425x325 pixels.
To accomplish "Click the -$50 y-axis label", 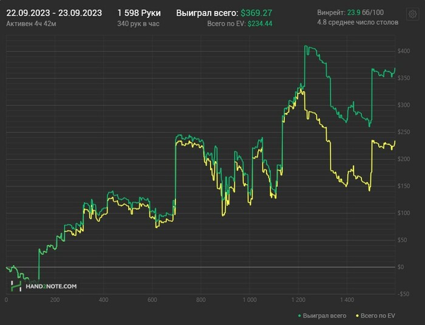I will point(403,294).
